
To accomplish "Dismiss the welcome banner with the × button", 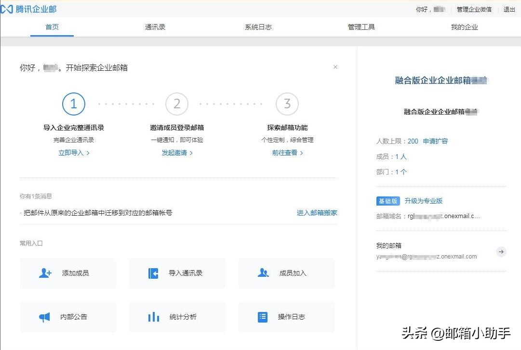I will (335, 67).
